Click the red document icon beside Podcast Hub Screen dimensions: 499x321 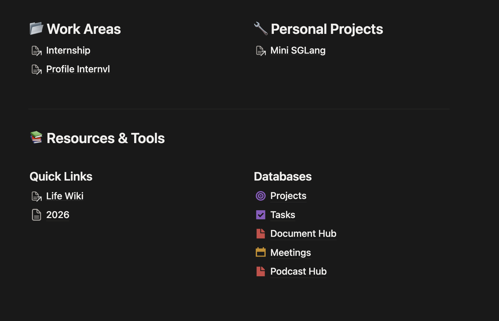point(260,271)
